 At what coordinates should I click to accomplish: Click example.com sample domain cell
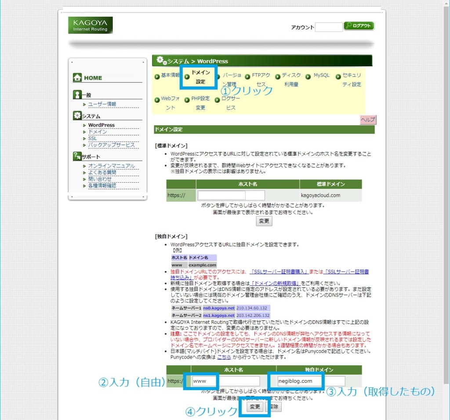(202, 265)
